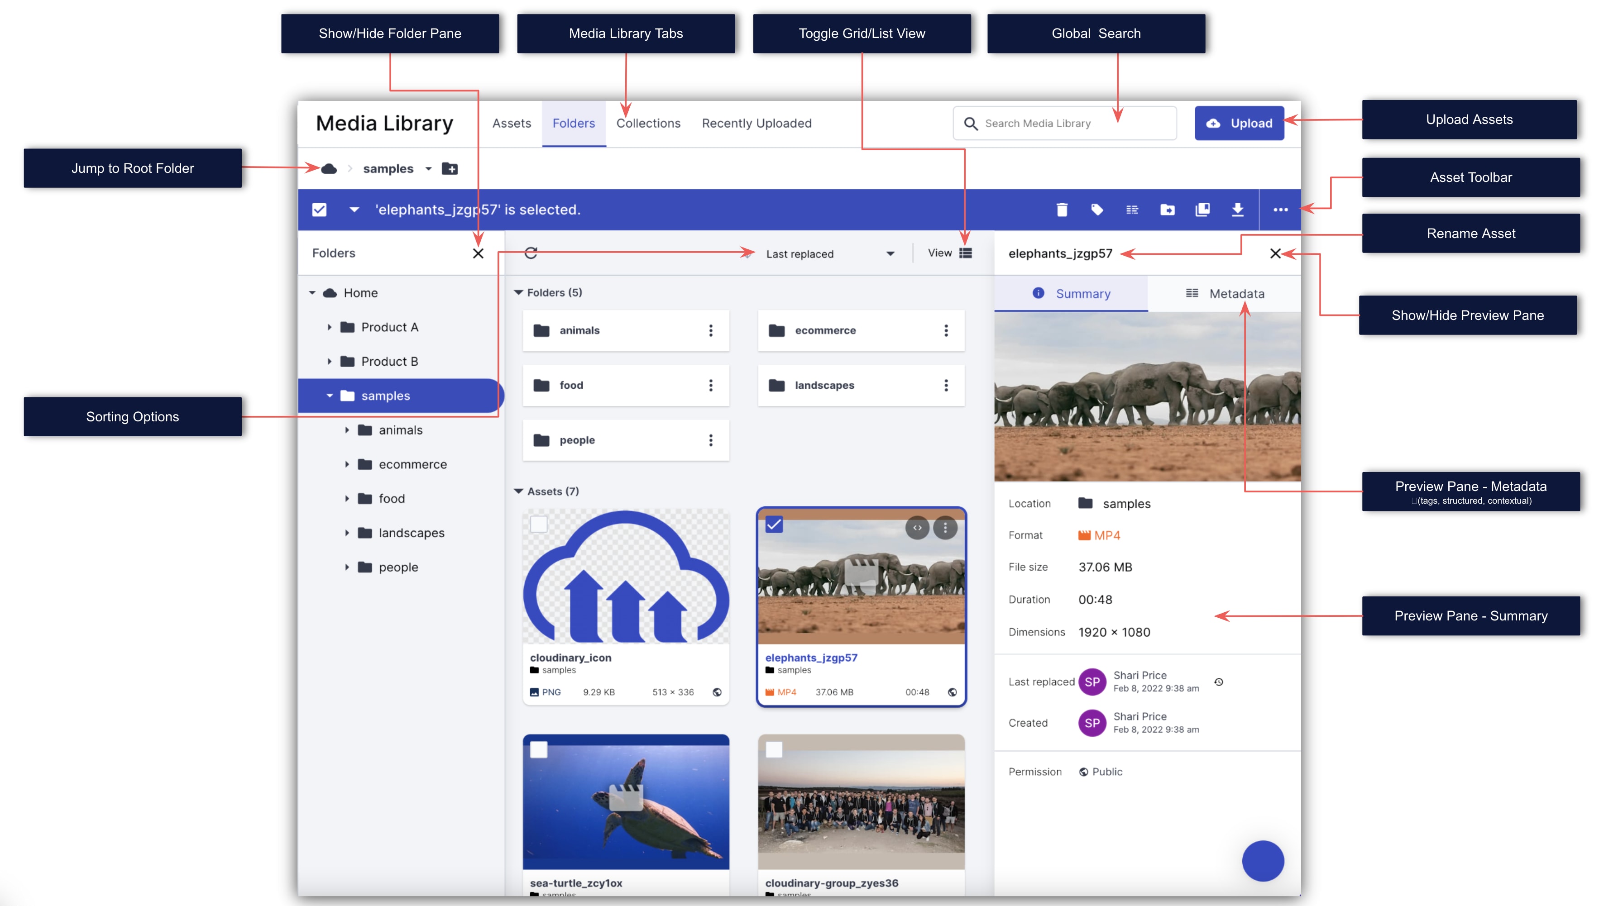This screenshot has height=906, width=1599.
Task: Open options menu for animals folder card
Action: tap(711, 330)
